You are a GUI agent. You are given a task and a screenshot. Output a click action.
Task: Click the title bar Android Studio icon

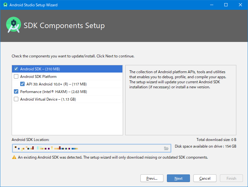(x=5, y=5)
